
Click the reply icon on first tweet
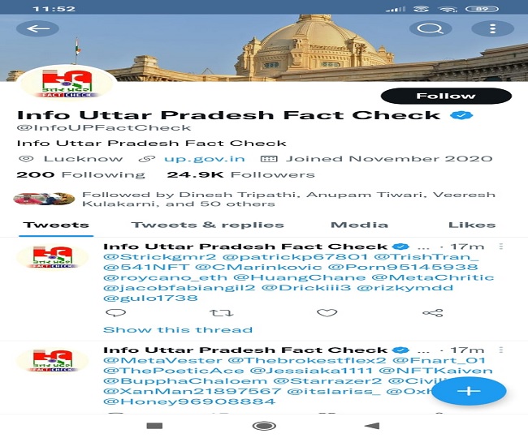[x=116, y=313]
